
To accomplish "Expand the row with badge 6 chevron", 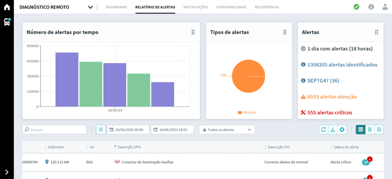I will pos(366,162).
